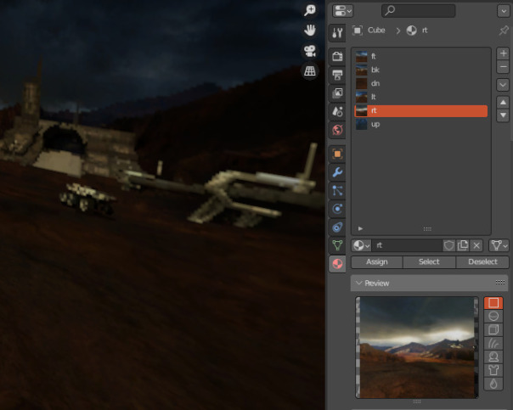Open the material link mode dropdown
Image resolution: width=513 pixels, height=410 pixels.
click(x=499, y=245)
